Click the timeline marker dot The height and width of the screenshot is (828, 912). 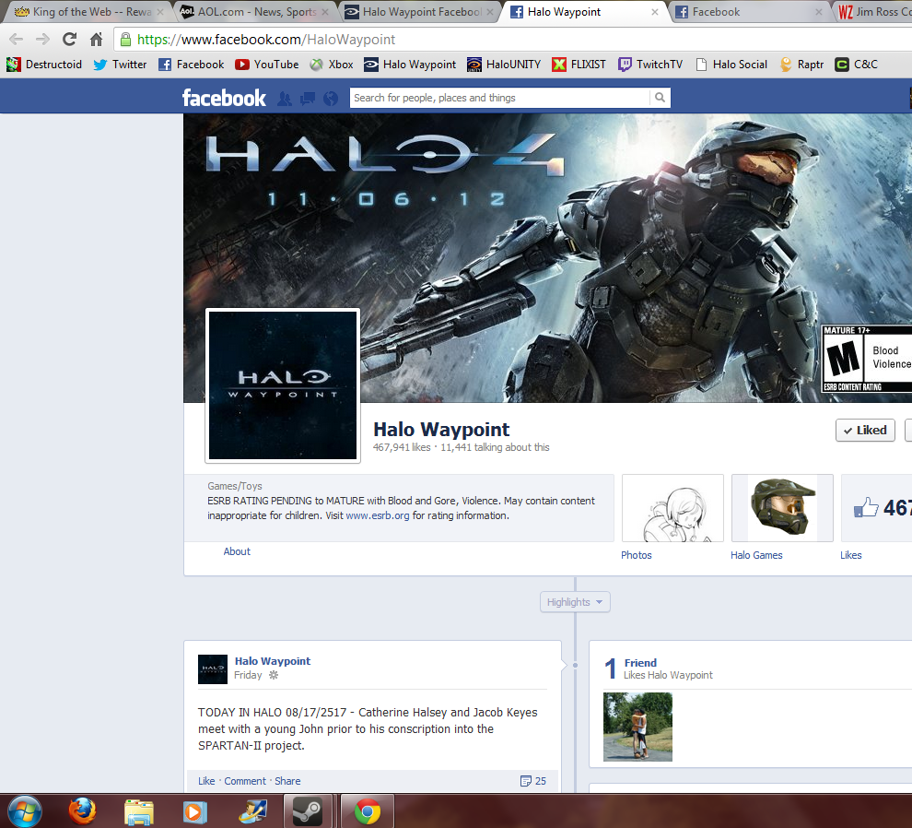click(575, 665)
